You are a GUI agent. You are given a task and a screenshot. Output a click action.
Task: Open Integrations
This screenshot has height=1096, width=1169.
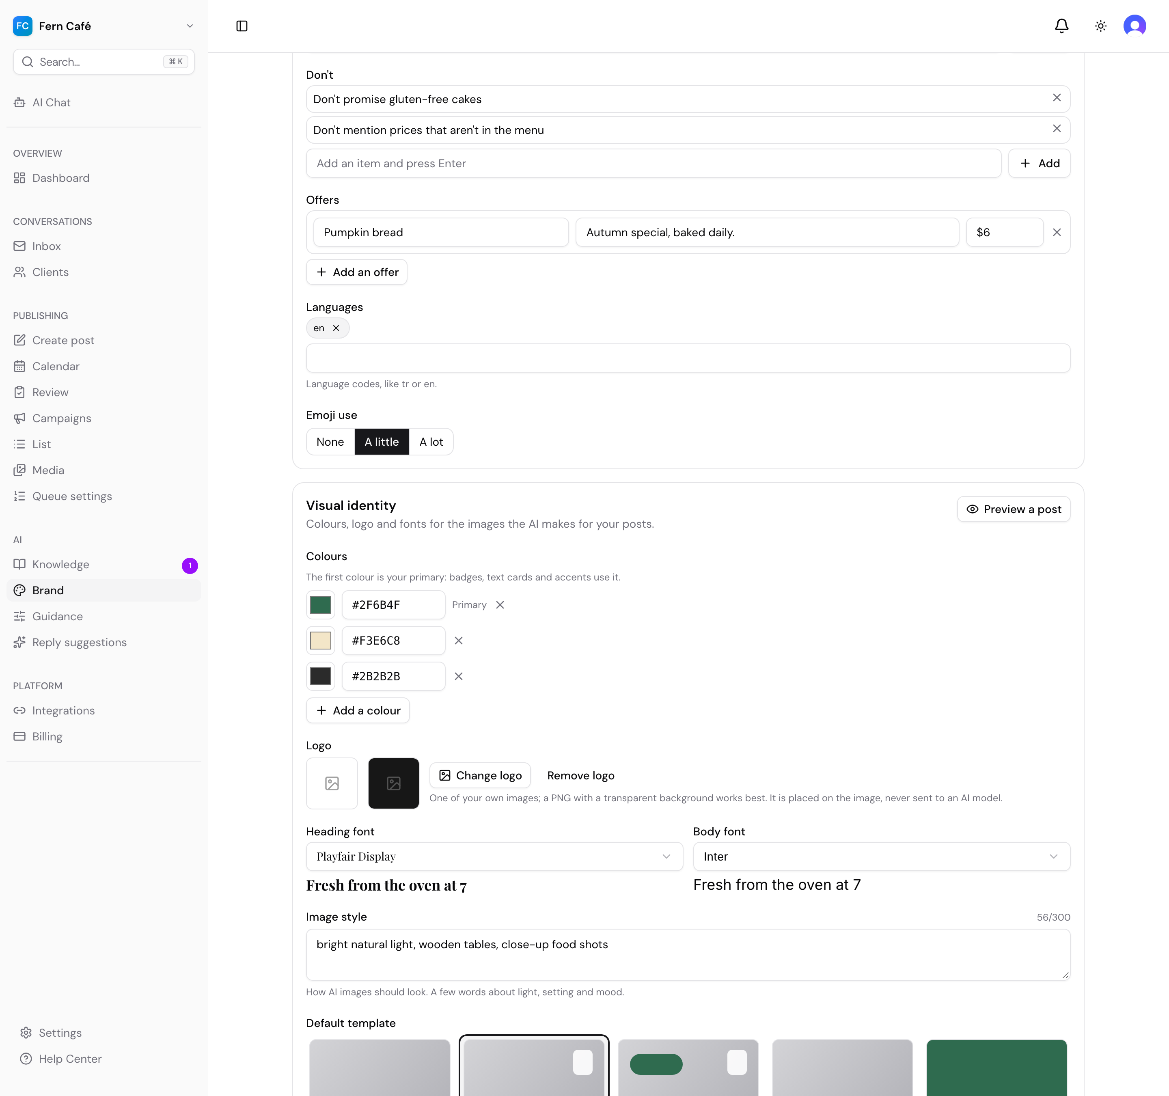pos(104,710)
